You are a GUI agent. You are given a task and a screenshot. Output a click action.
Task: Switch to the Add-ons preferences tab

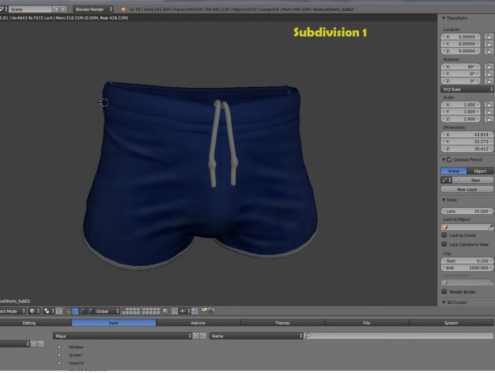tap(198, 323)
